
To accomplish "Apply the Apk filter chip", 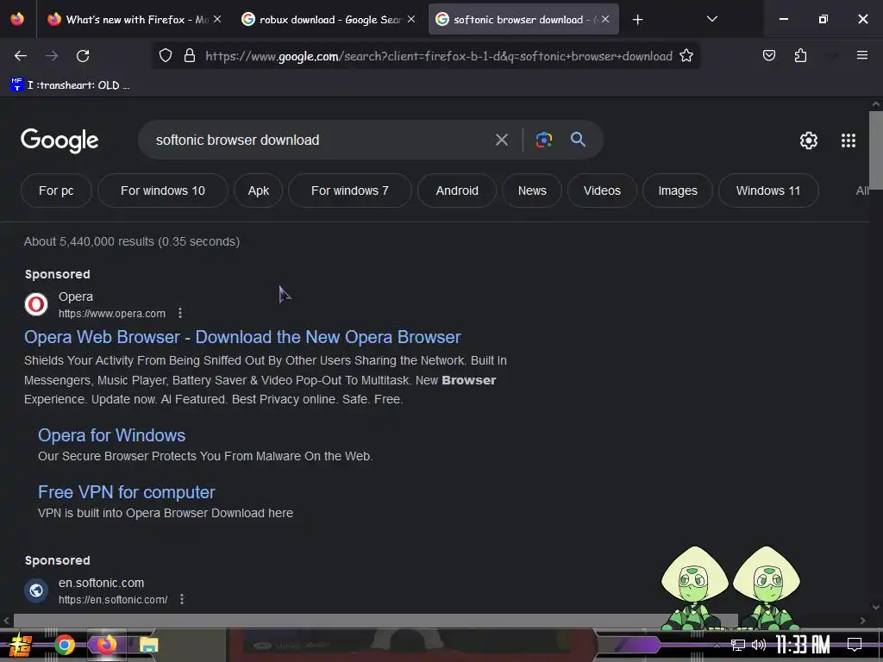I will (259, 190).
